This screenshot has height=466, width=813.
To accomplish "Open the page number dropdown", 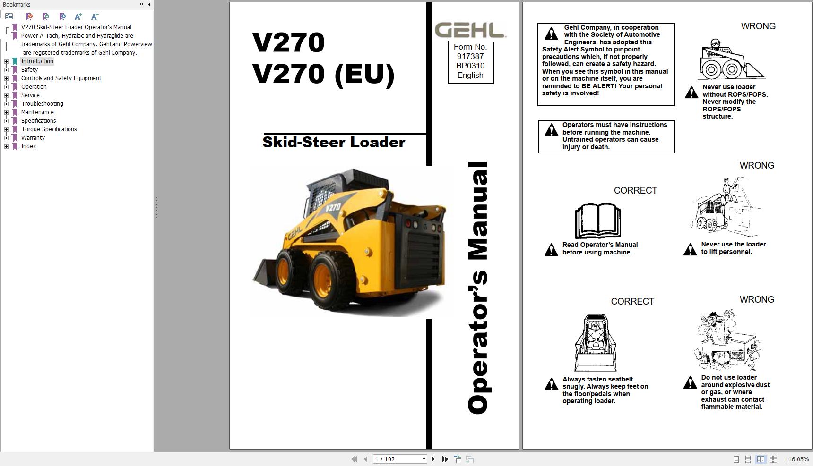I will 424,458.
